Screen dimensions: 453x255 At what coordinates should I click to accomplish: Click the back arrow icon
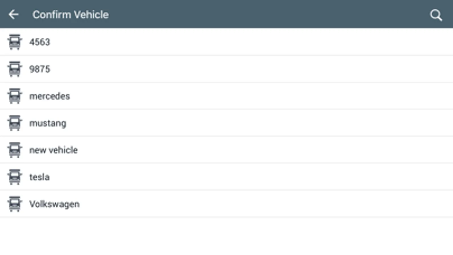click(13, 14)
